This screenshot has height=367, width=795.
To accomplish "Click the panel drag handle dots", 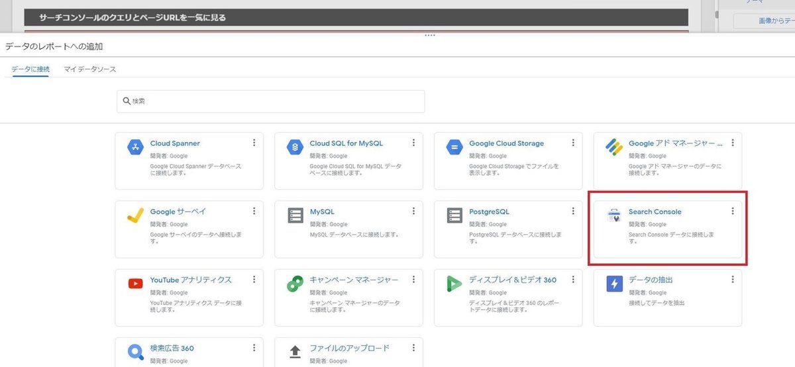I will click(x=430, y=35).
